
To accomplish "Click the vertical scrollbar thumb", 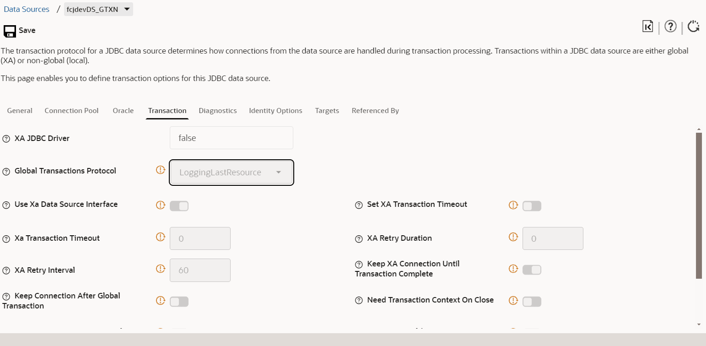I will (699, 205).
